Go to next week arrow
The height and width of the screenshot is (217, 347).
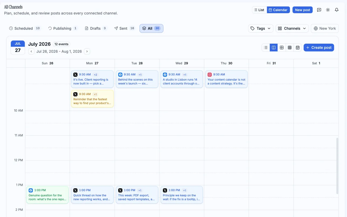coord(87,51)
